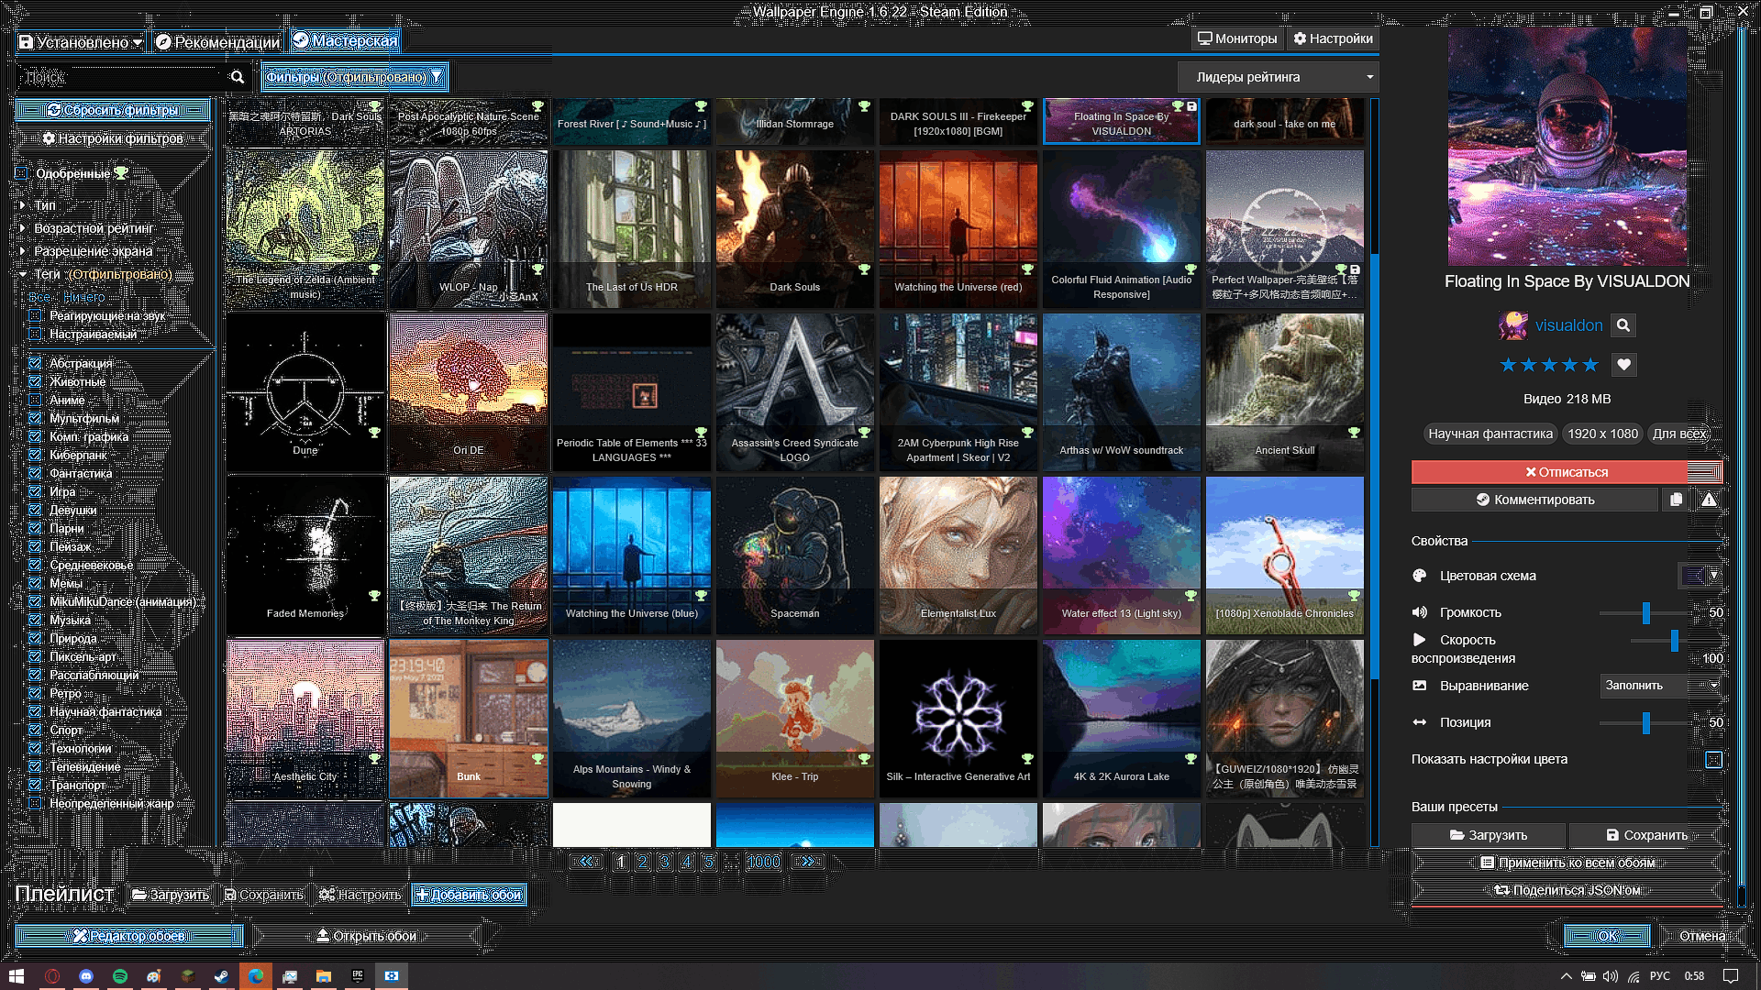Toggle the Пиксель-арт tag checkbox
This screenshot has width=1761, height=990.
coord(35,656)
